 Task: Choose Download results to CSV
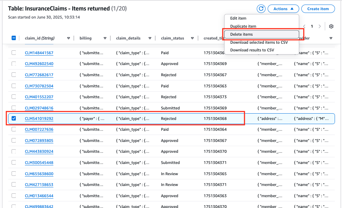click(252, 50)
